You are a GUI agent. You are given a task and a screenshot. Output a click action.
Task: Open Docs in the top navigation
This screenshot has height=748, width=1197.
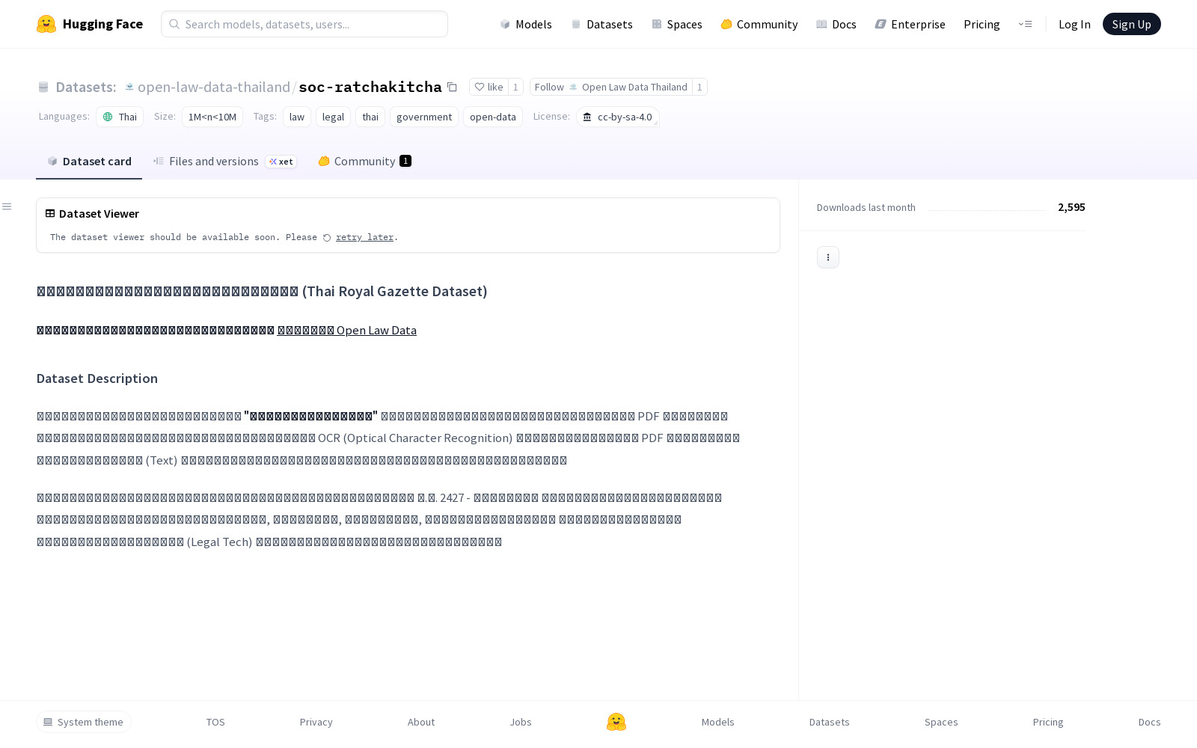click(836, 24)
